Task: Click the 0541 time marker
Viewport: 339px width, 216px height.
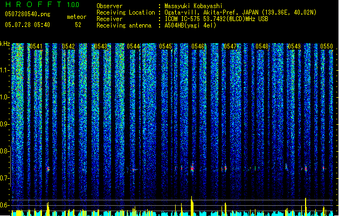Action: 36,46
